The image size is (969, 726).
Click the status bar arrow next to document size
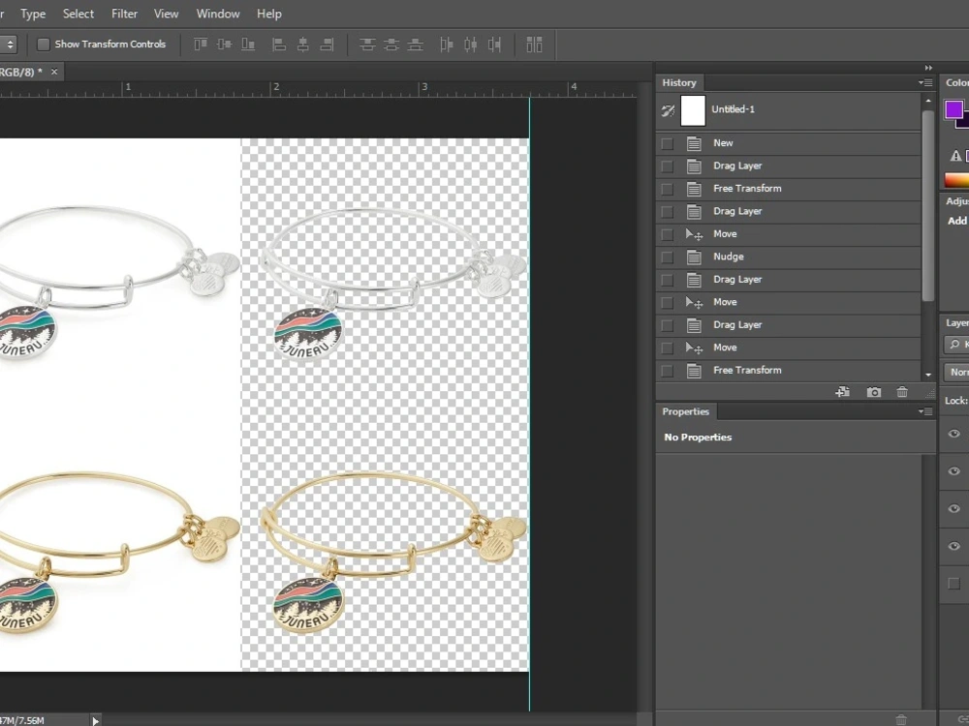click(x=95, y=720)
